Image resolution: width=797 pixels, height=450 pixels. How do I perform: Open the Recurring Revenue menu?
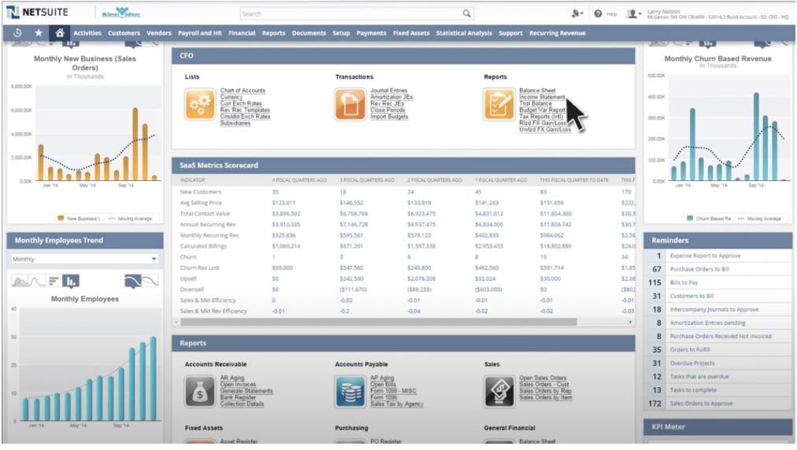tap(557, 33)
